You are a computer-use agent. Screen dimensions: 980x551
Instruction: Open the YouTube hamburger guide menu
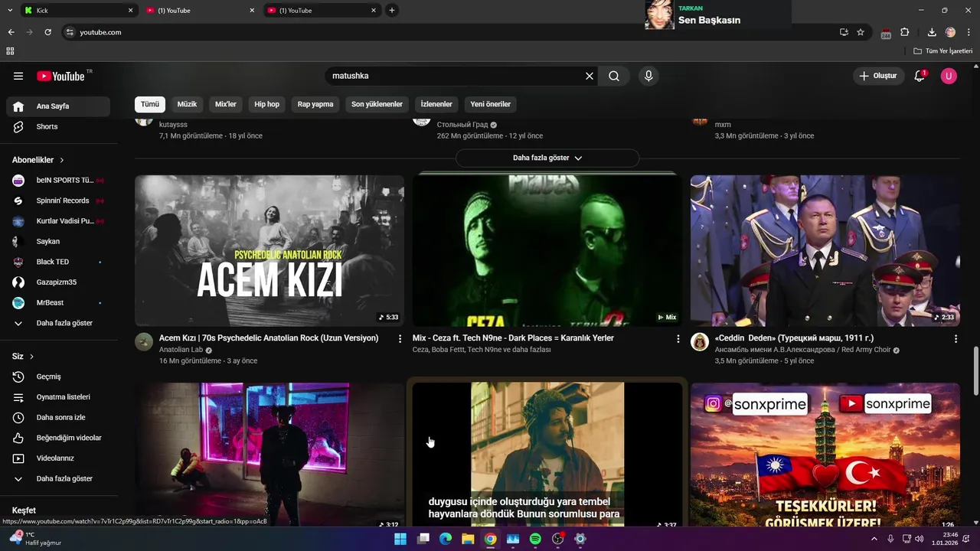(x=18, y=76)
